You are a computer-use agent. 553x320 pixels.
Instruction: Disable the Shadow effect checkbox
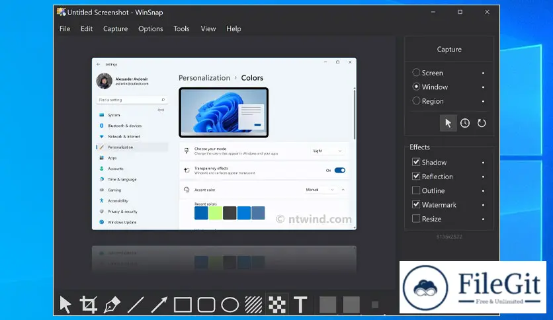pos(416,162)
